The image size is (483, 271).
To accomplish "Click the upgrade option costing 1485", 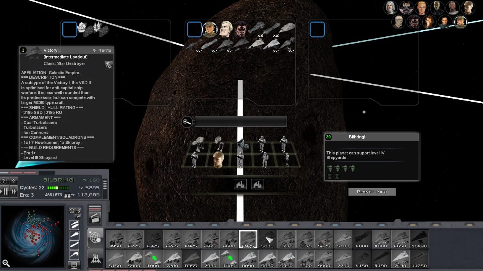I will [x=229, y=259].
